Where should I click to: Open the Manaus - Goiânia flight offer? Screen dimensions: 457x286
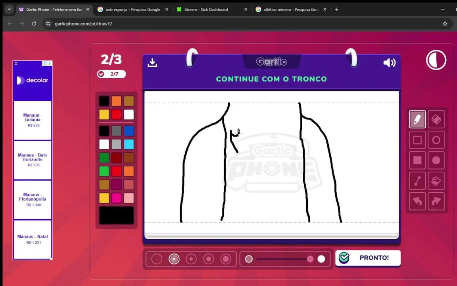(x=33, y=120)
